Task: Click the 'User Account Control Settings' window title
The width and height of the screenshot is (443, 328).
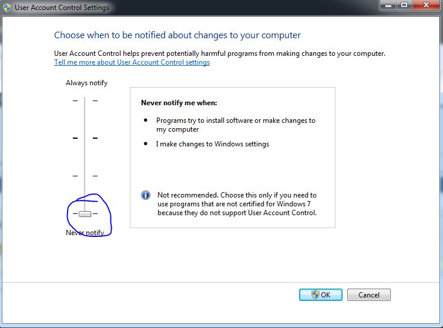Action: (62, 8)
